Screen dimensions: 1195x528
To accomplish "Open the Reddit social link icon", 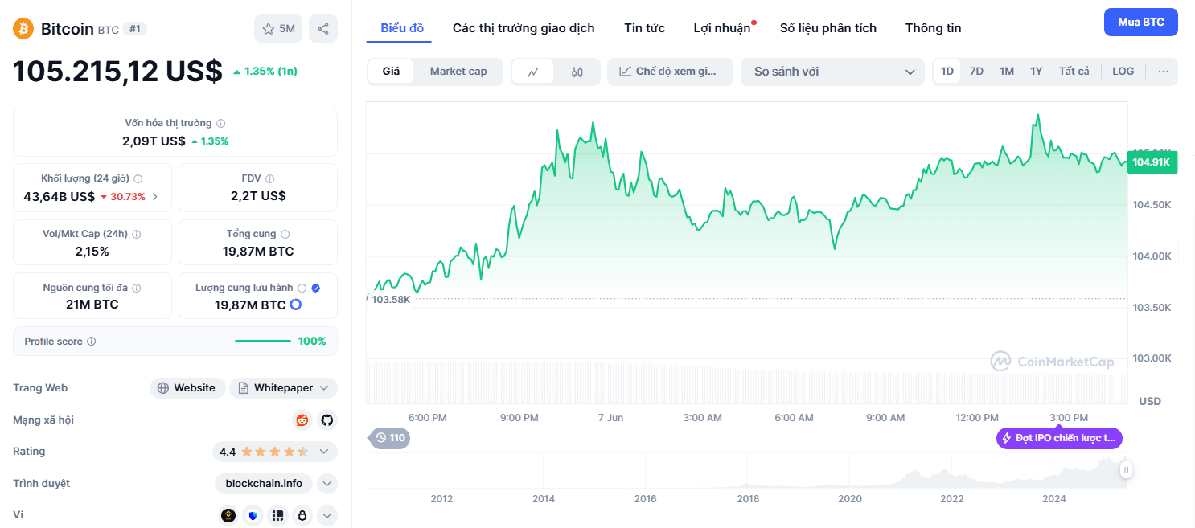I will [x=302, y=420].
